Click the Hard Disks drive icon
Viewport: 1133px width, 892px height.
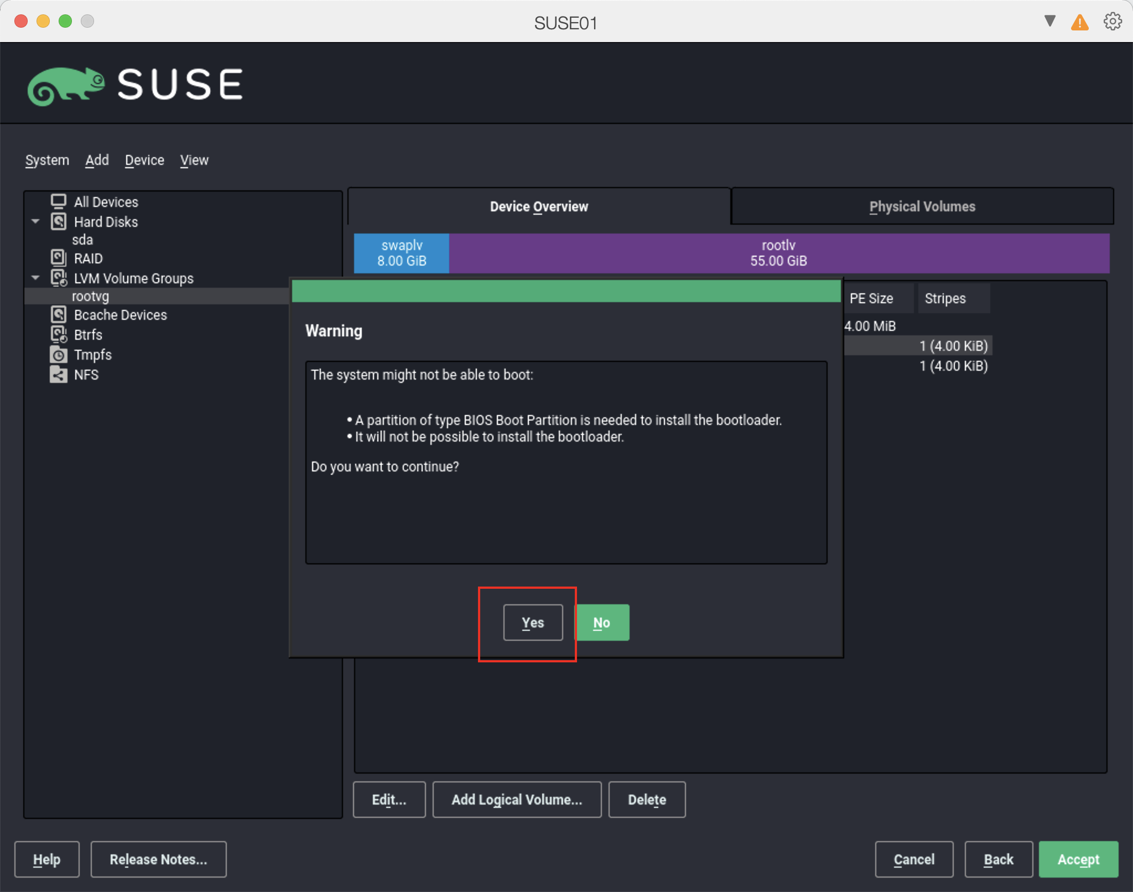pos(58,221)
